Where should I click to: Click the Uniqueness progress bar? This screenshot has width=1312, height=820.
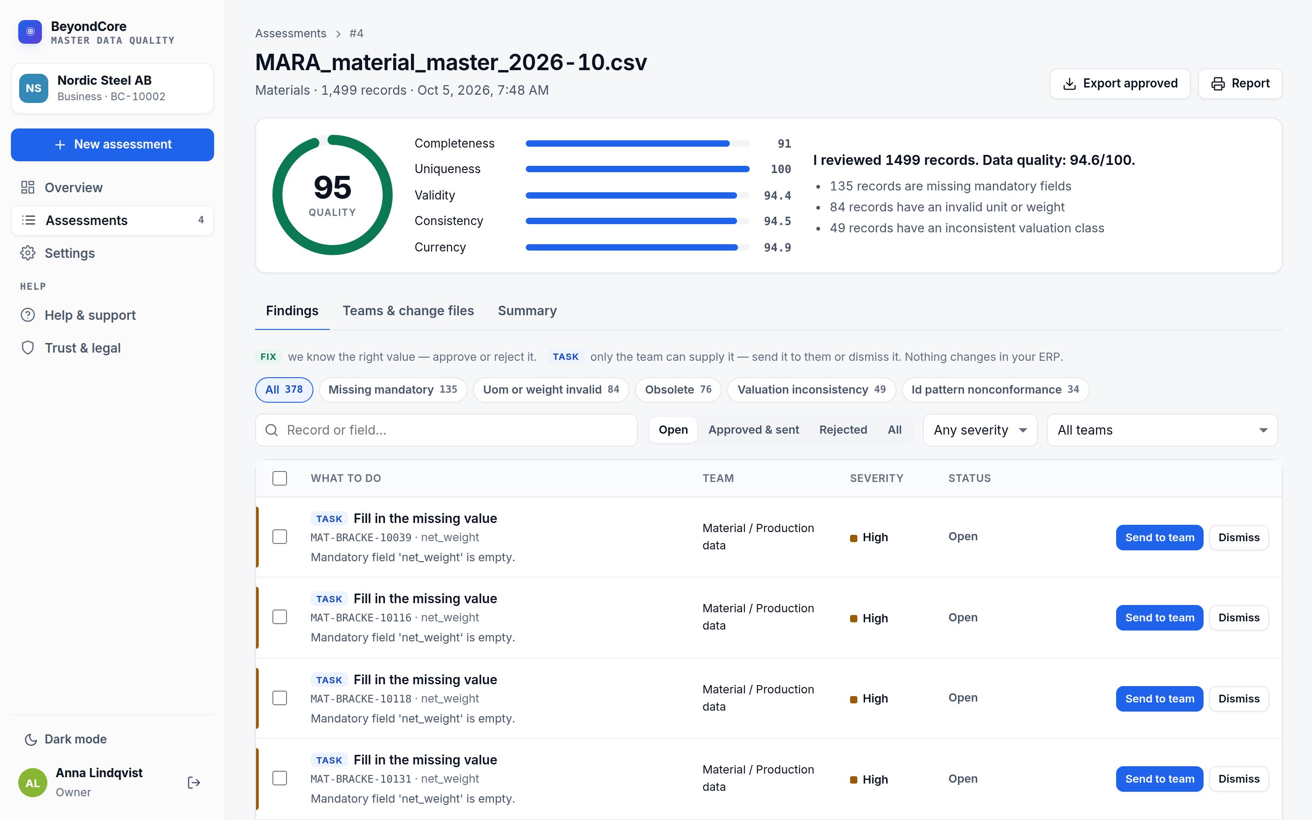tap(638, 169)
